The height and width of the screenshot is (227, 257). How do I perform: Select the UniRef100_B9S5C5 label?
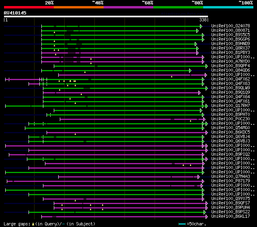pyautogui.click(x=230, y=35)
